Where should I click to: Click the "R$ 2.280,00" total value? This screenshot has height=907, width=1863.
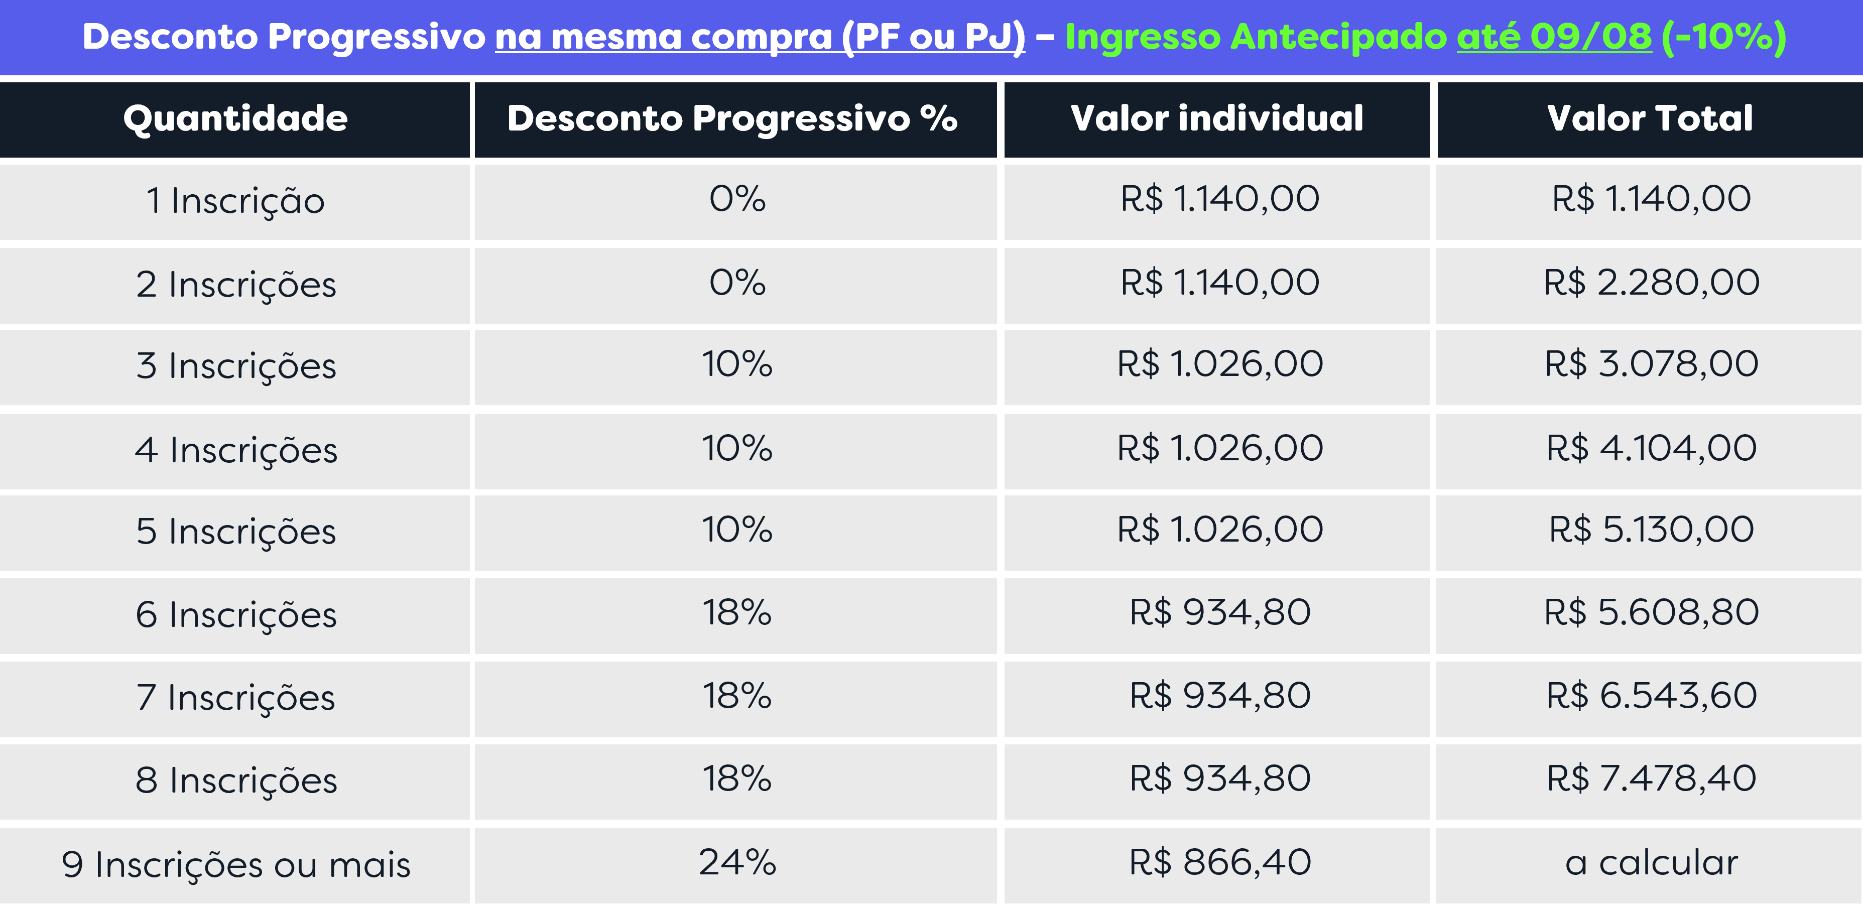[1650, 282]
